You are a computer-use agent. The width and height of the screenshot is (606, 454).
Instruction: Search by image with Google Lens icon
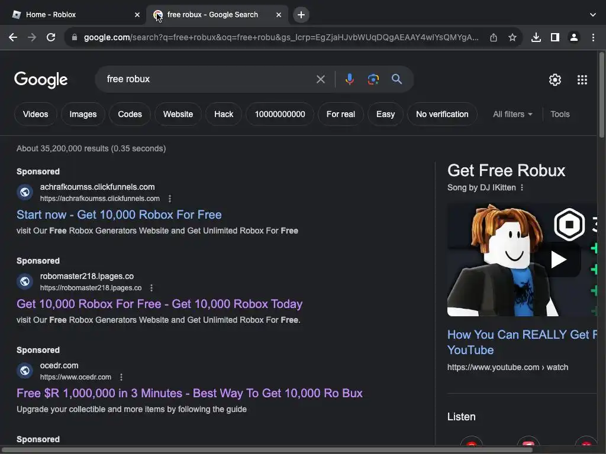point(373,79)
